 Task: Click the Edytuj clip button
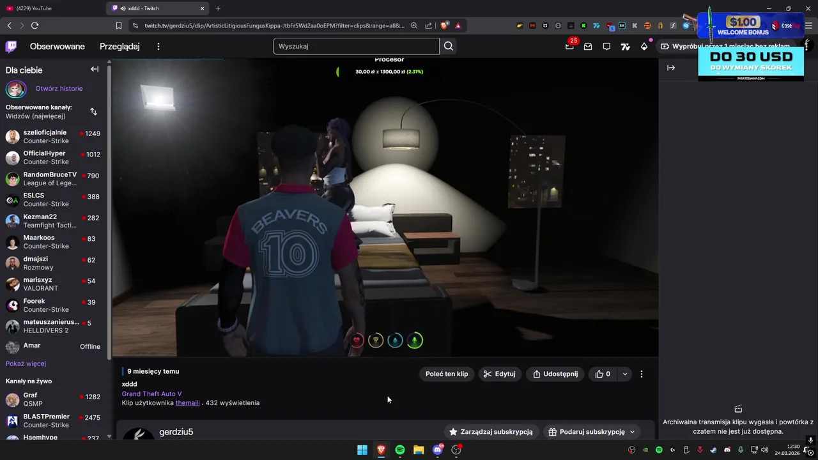coord(500,374)
